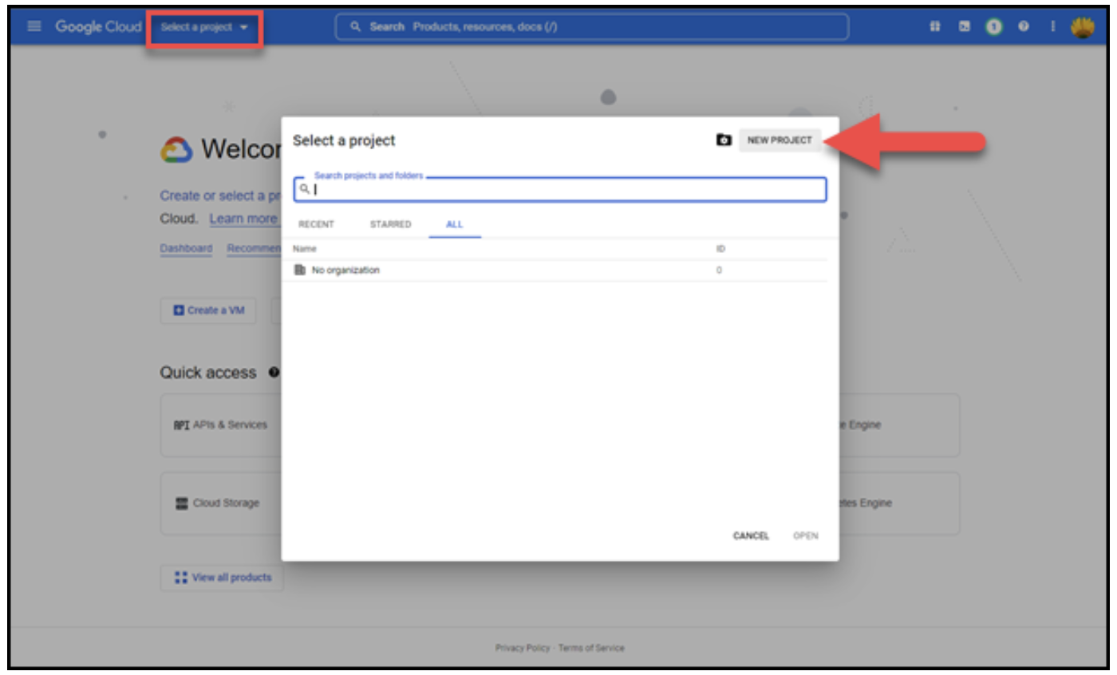Click the API icon of APIs & Services
Image resolution: width=1117 pixels, height=675 pixels.
(x=181, y=425)
